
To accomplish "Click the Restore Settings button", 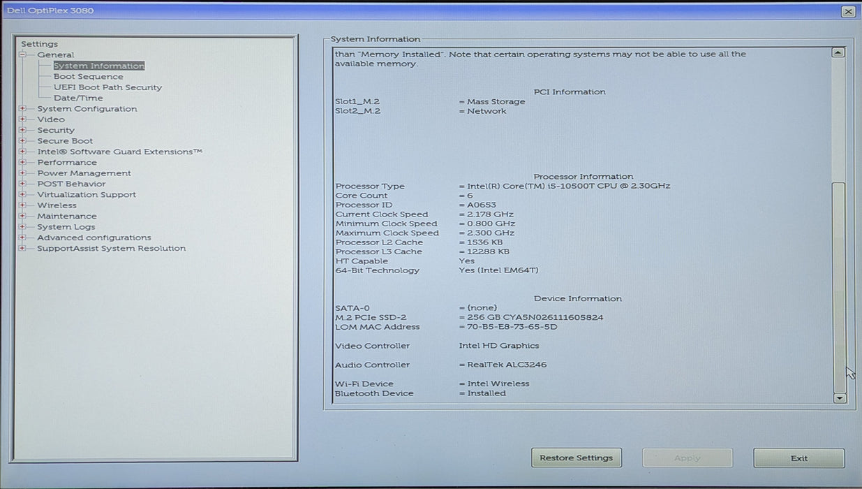I will click(x=577, y=458).
